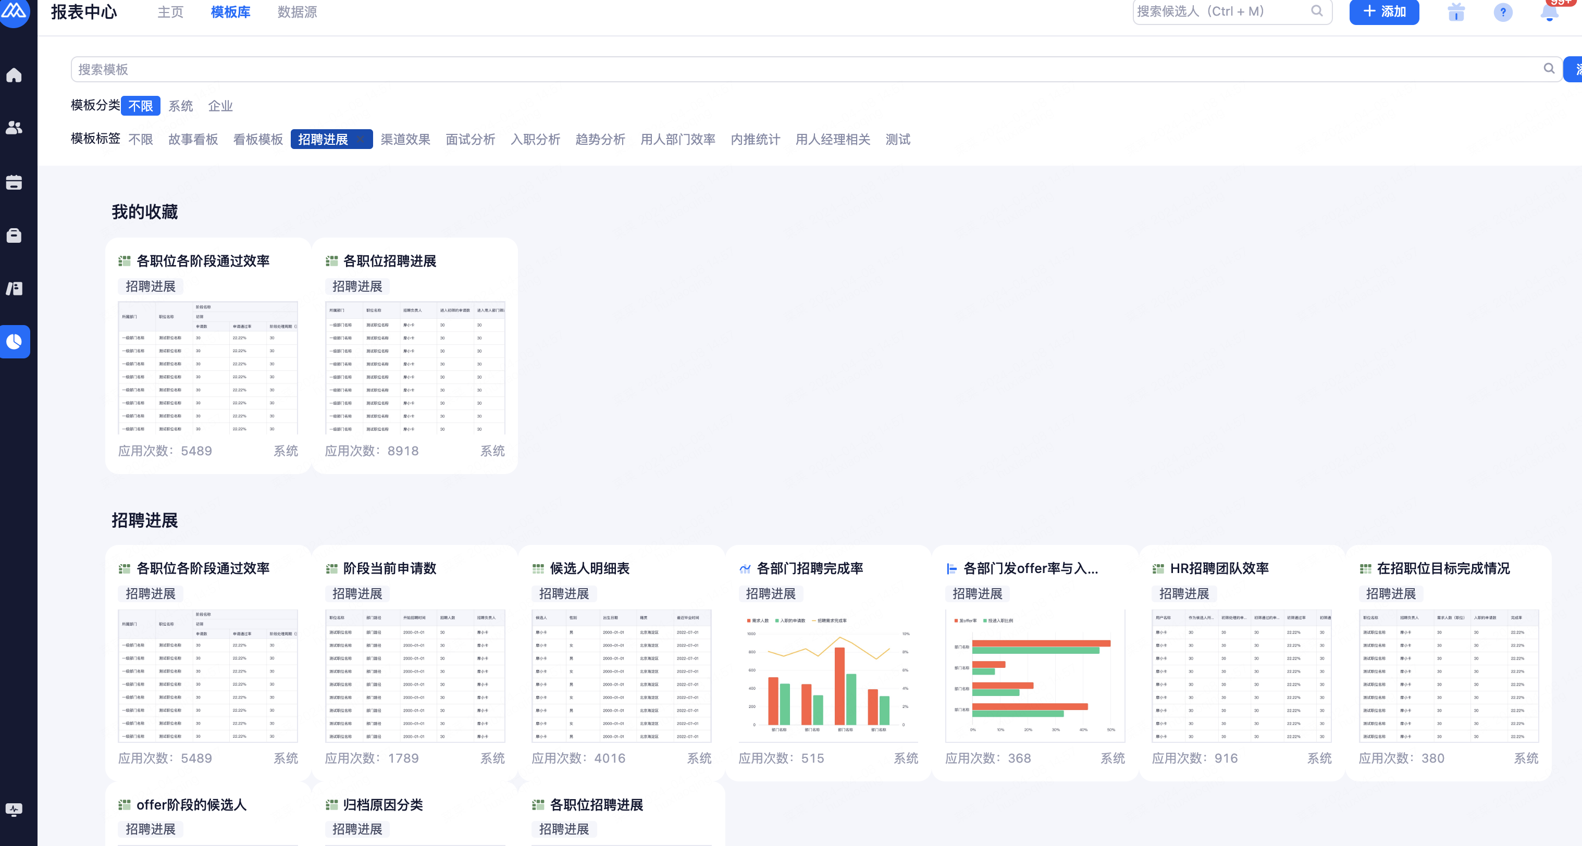Viewport: 1582px width, 846px height.
Task: Open the 候选人明细表 template title
Action: 589,568
